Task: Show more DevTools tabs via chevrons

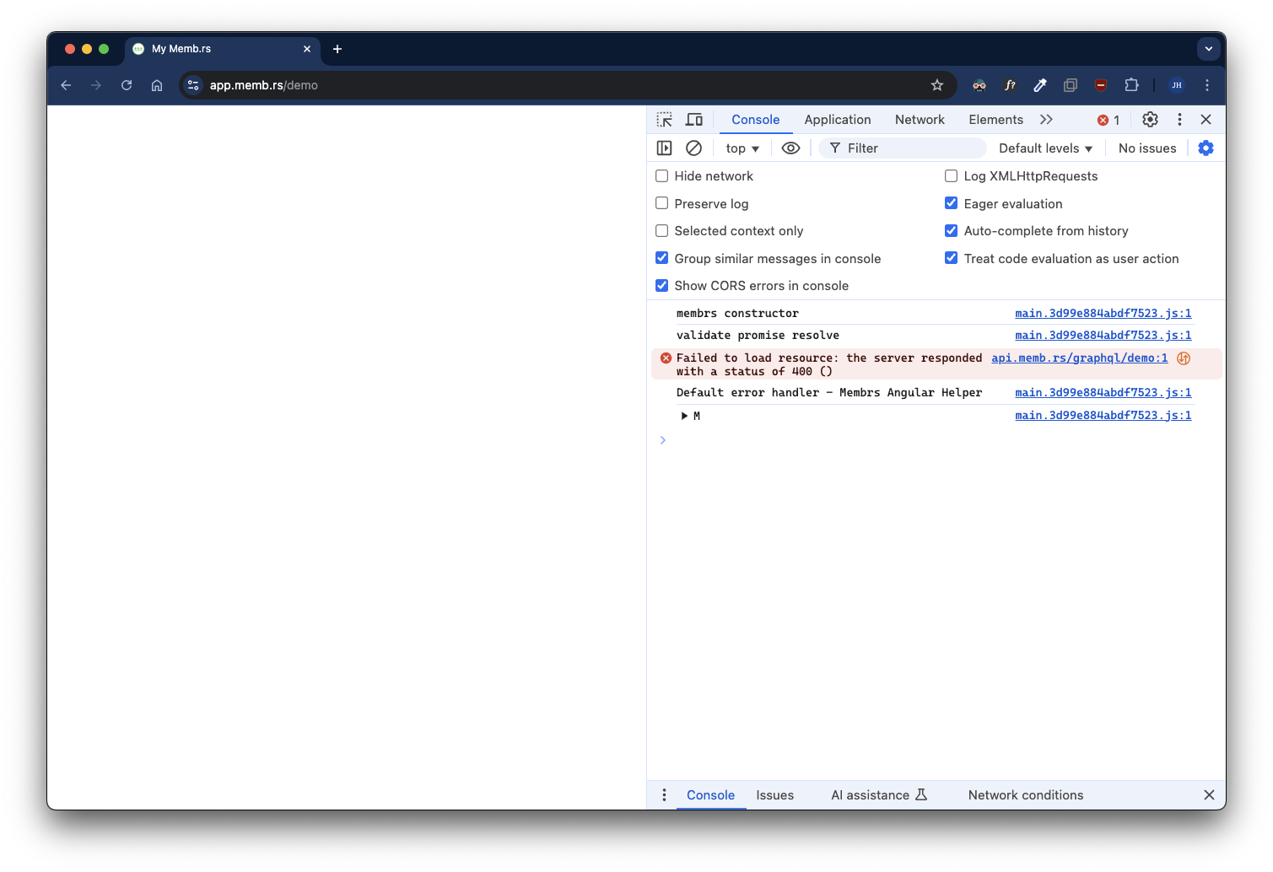Action: click(x=1046, y=120)
